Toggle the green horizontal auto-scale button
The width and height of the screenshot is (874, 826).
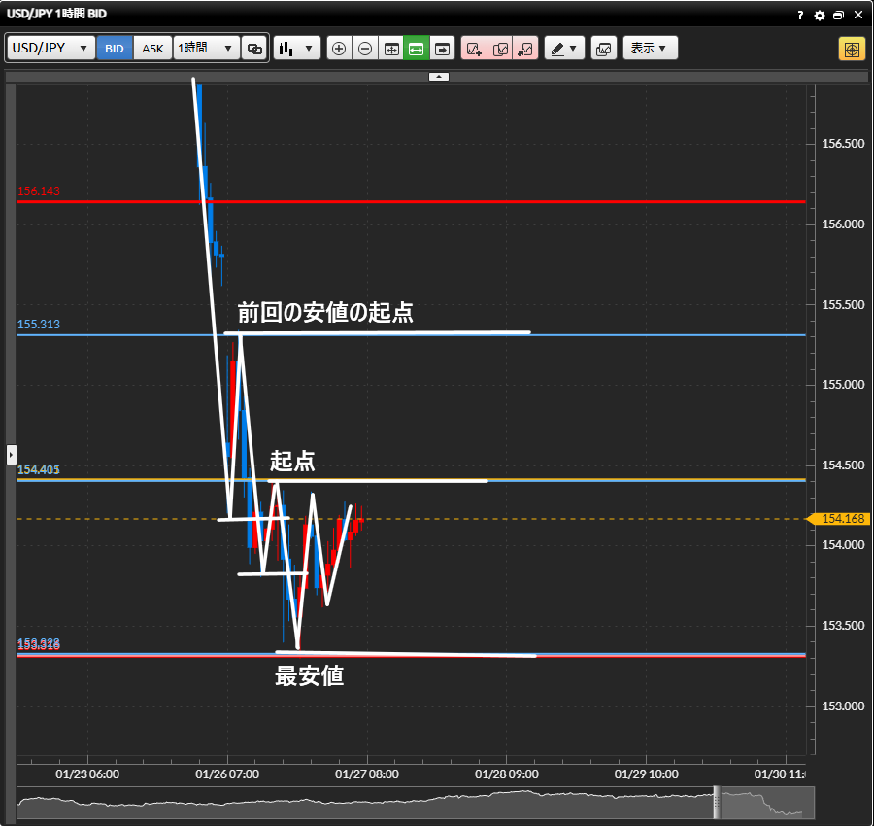click(x=417, y=49)
